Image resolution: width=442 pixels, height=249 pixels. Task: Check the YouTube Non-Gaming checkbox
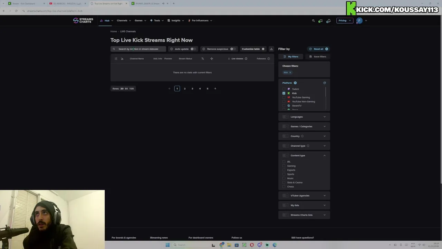tap(284, 101)
